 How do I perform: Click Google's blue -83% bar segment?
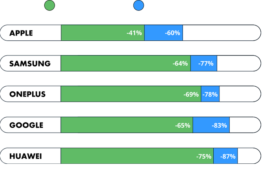211,125
